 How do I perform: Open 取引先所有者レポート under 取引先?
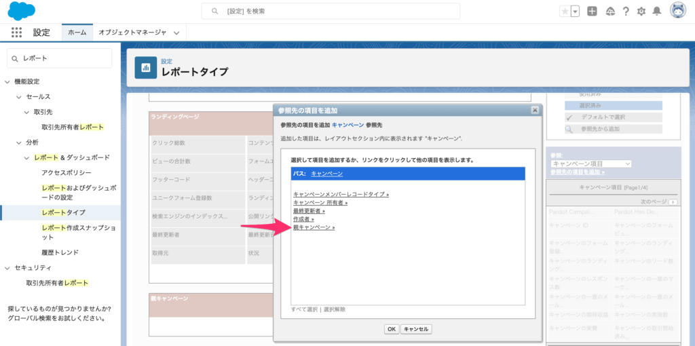pyautogui.click(x=73, y=127)
